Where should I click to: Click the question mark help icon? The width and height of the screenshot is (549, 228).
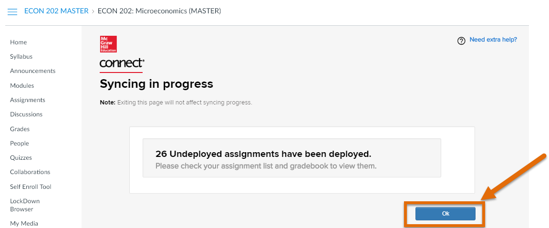click(x=461, y=41)
